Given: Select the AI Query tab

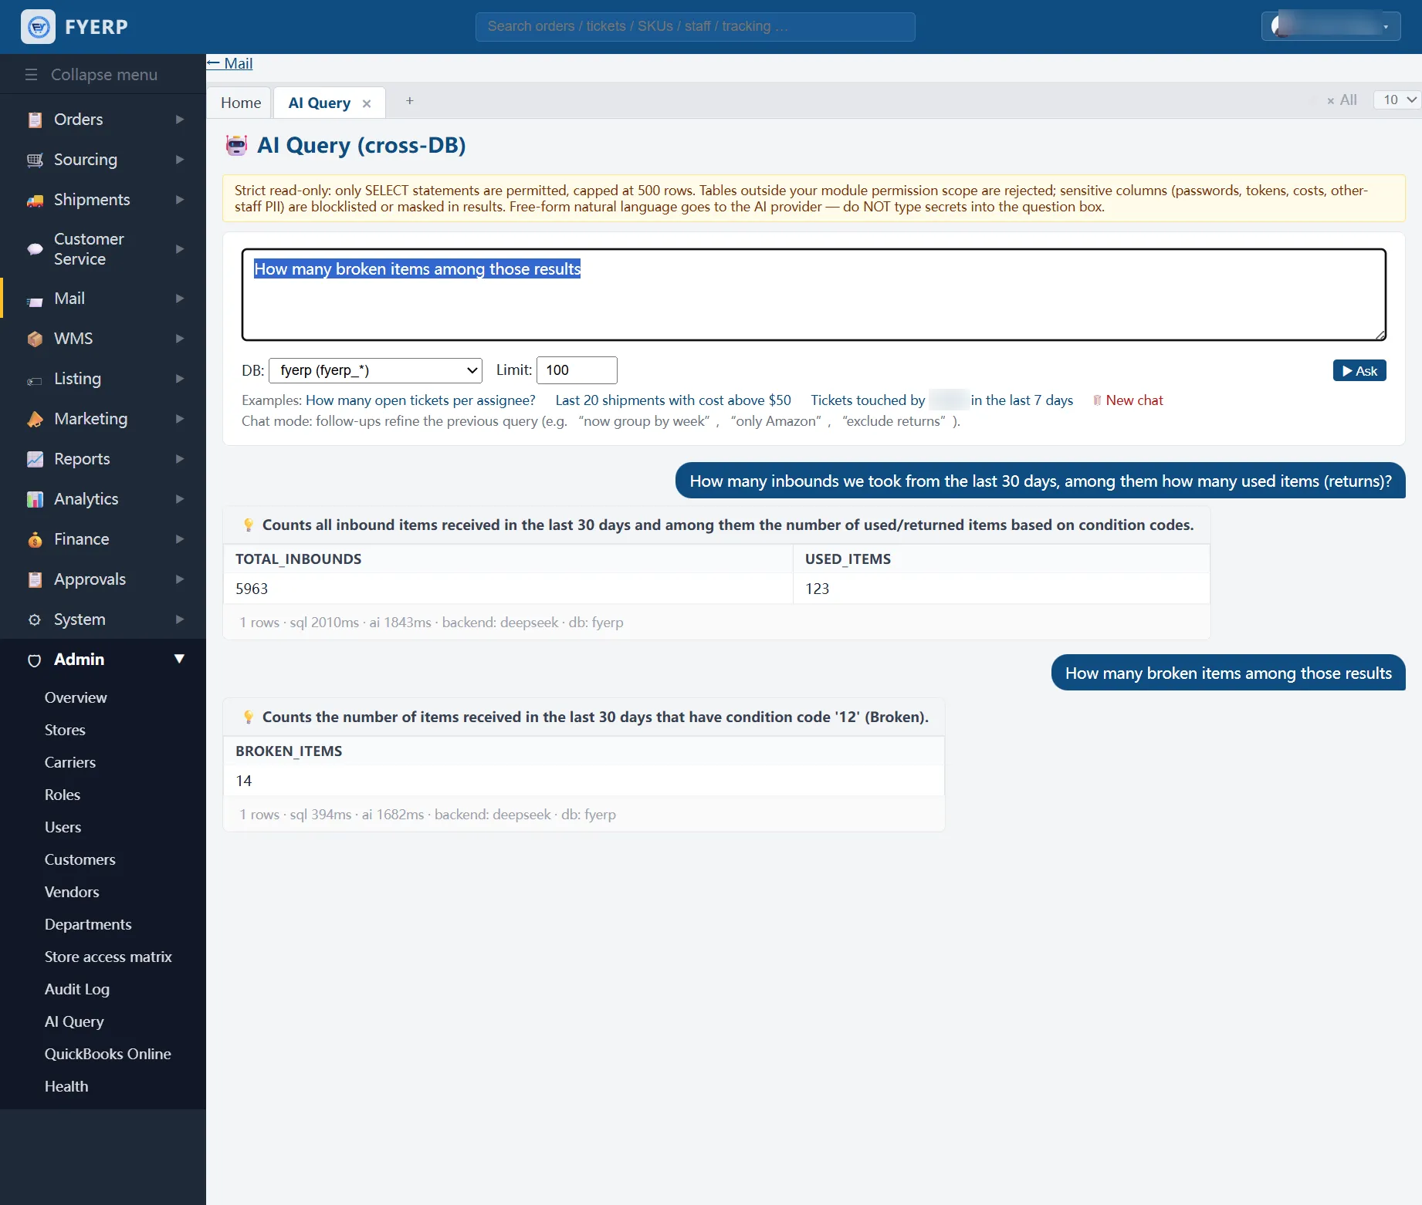Looking at the screenshot, I should [x=319, y=103].
